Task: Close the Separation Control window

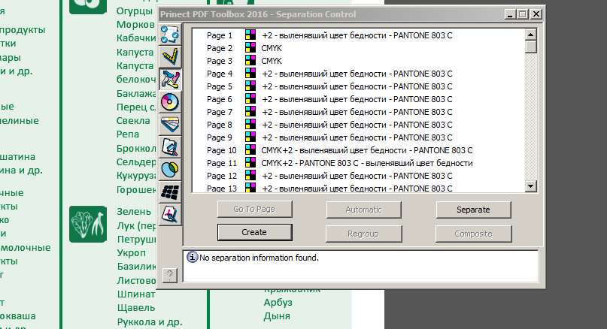Action: click(536, 14)
